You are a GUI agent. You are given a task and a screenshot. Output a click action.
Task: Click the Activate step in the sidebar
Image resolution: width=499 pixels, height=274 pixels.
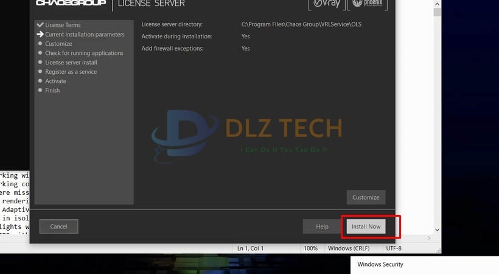pyautogui.click(x=55, y=81)
